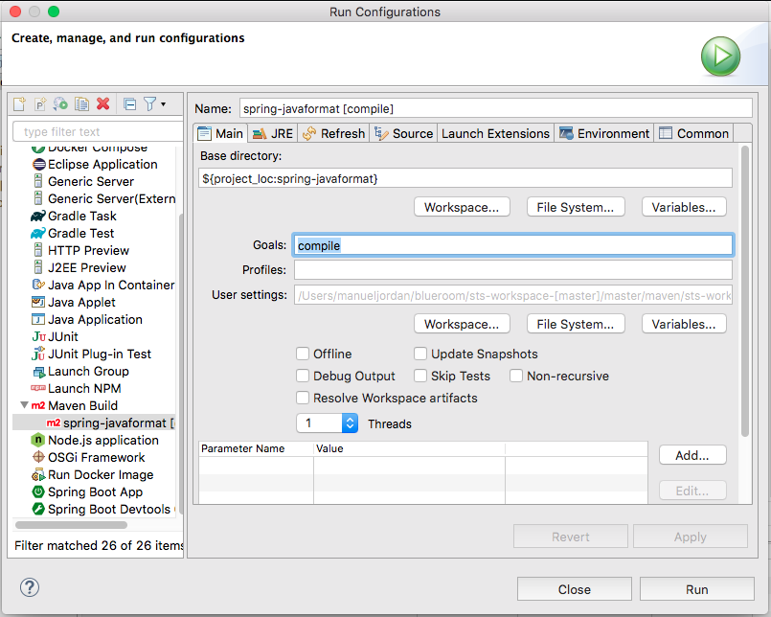The height and width of the screenshot is (617, 771).
Task: Check the Skip Tests option
Action: pos(420,376)
